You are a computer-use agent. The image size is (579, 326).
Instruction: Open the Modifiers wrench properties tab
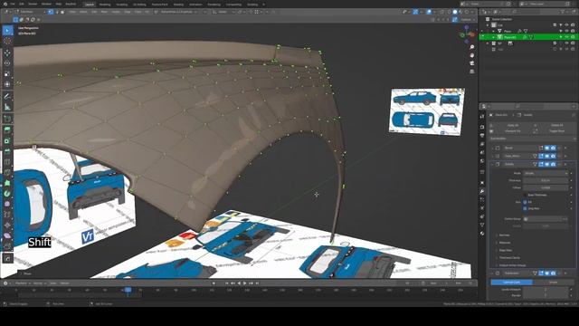(x=482, y=191)
